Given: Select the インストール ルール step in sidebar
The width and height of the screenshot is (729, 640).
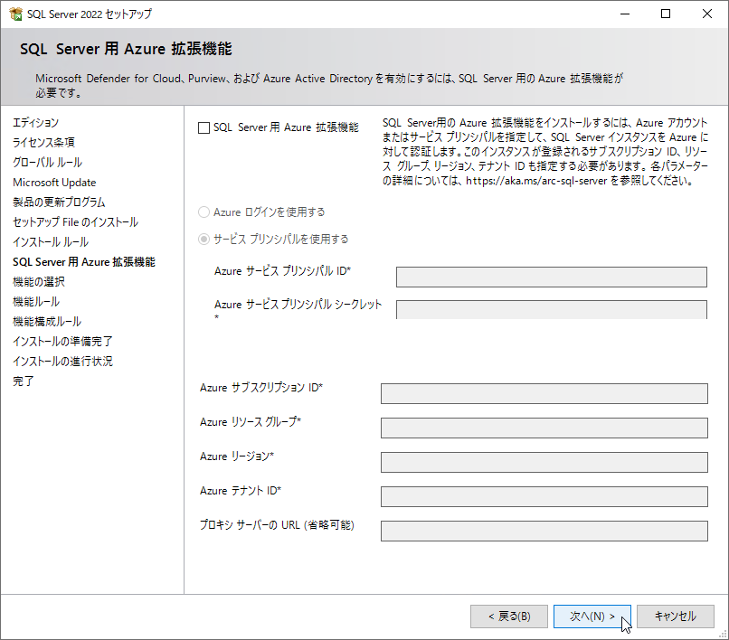Looking at the screenshot, I should click(x=51, y=242).
